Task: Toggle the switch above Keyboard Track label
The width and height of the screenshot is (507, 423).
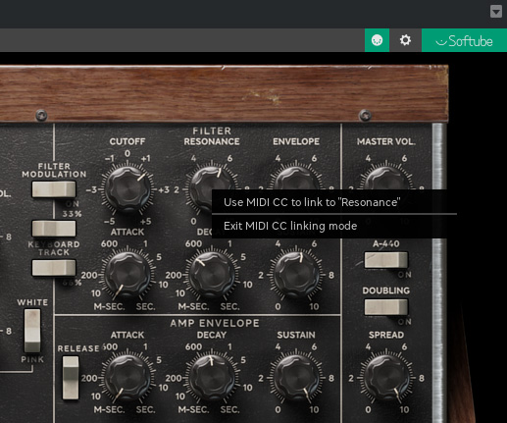Action: [54, 228]
